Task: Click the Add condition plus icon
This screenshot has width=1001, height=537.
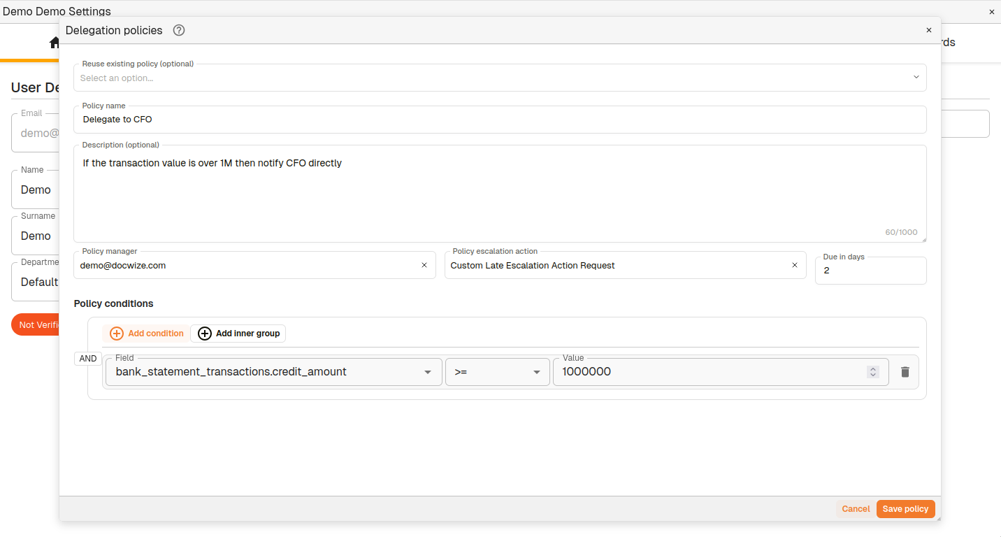Action: click(117, 334)
